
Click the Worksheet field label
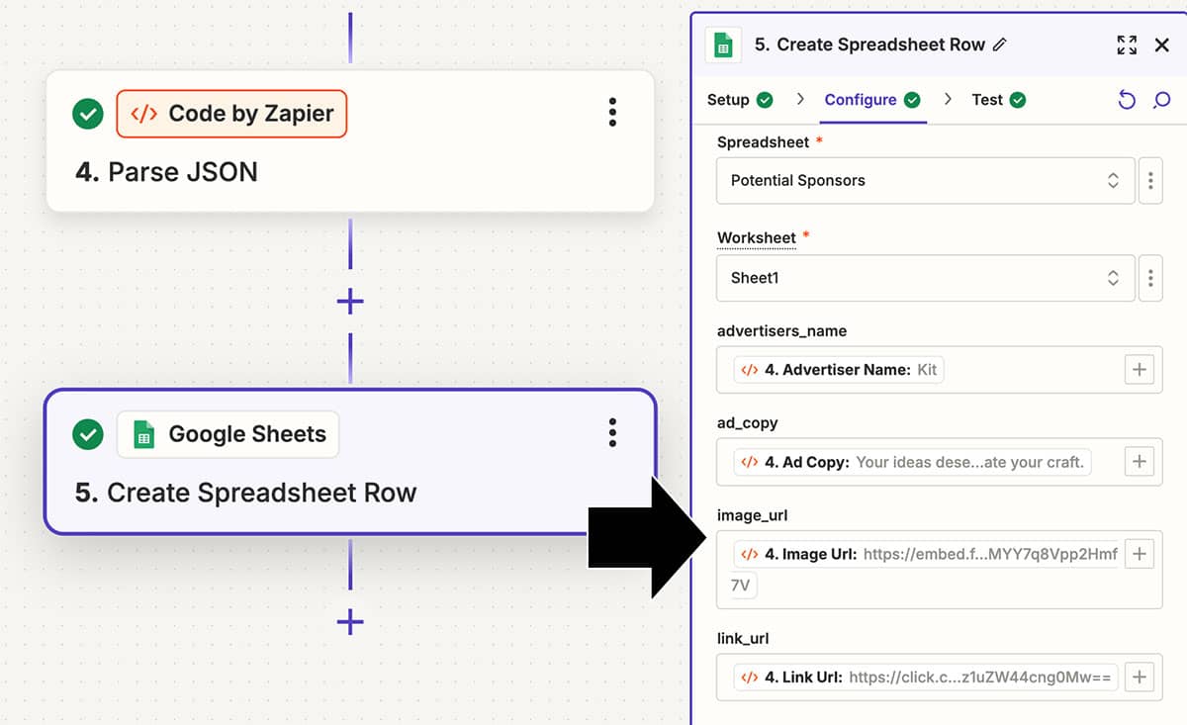[x=757, y=238]
